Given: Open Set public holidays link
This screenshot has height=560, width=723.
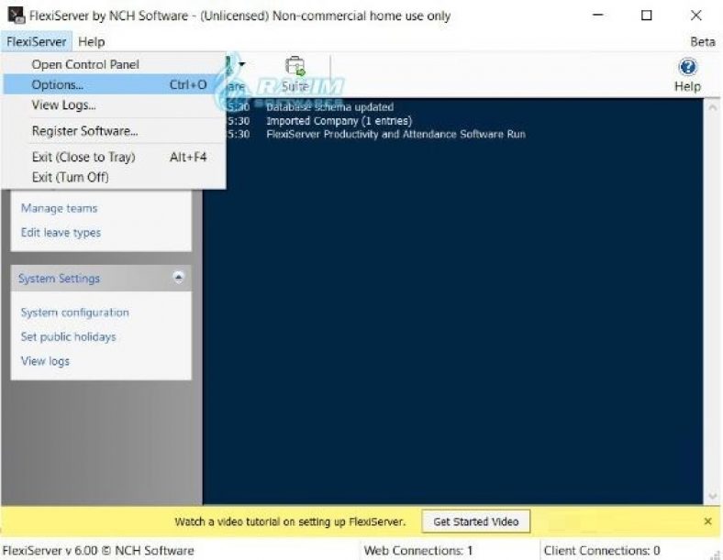Looking at the screenshot, I should point(68,336).
